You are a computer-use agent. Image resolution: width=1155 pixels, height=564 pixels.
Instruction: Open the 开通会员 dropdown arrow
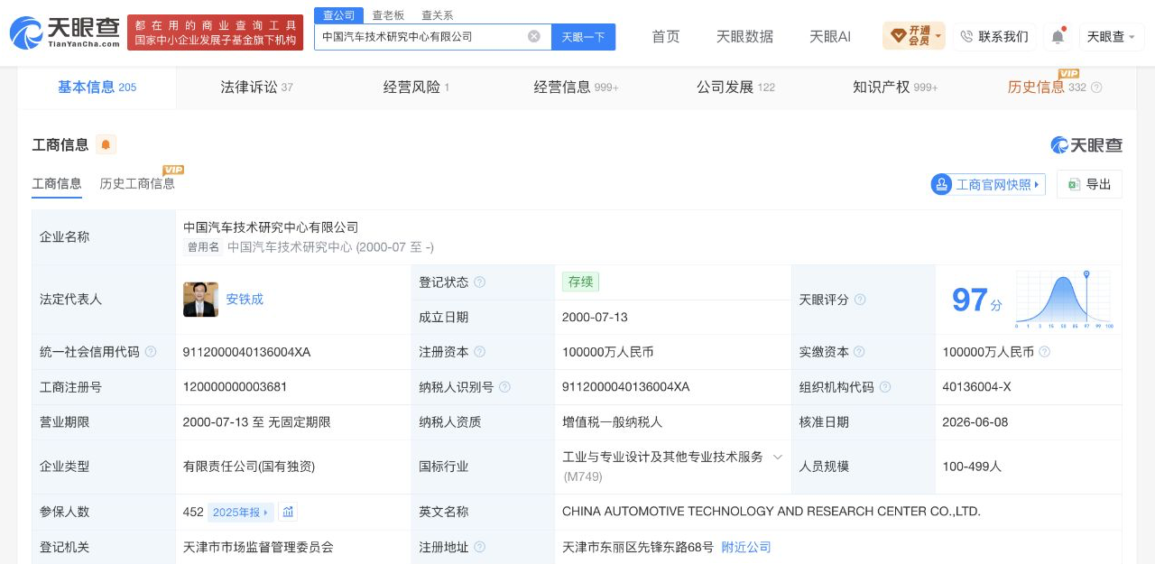point(938,36)
